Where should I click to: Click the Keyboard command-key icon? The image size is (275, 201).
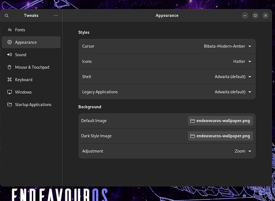coord(10,80)
